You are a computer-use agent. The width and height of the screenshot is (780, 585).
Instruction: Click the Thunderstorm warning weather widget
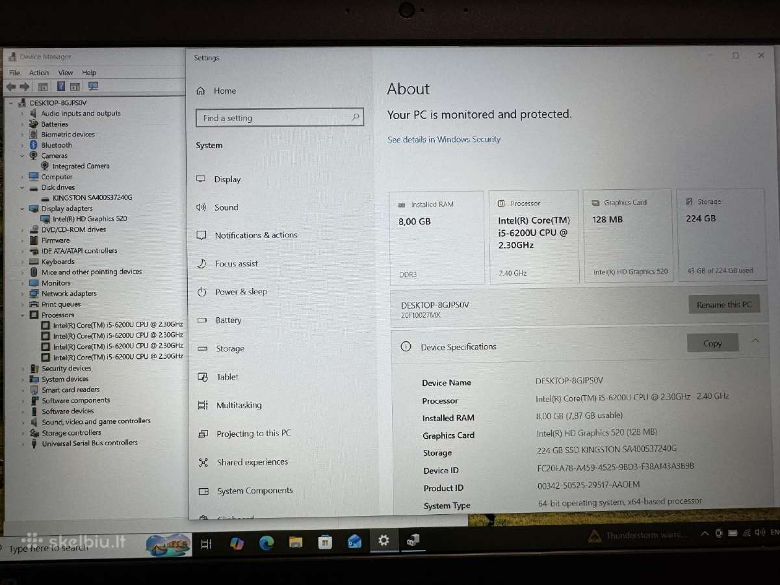tap(637, 536)
